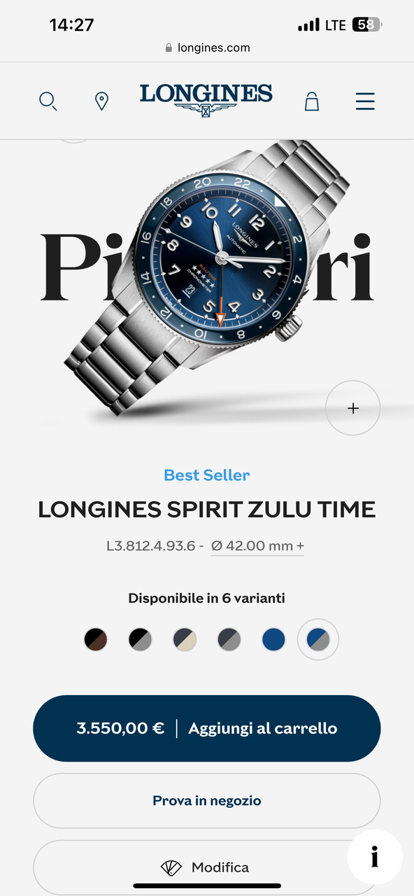The width and height of the screenshot is (414, 896).
Task: Open the hamburger menu icon
Action: [365, 101]
